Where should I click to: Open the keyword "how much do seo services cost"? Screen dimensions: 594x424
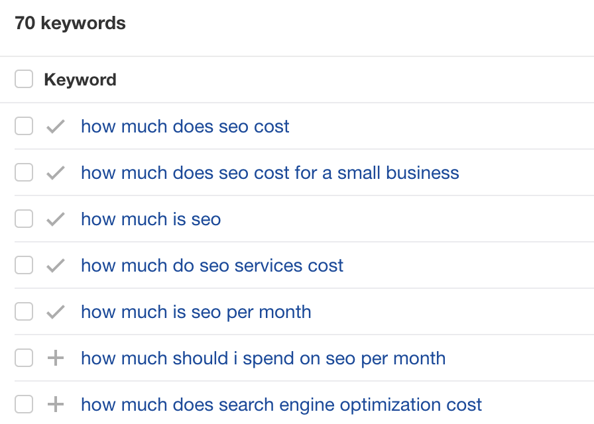pyautogui.click(x=211, y=265)
